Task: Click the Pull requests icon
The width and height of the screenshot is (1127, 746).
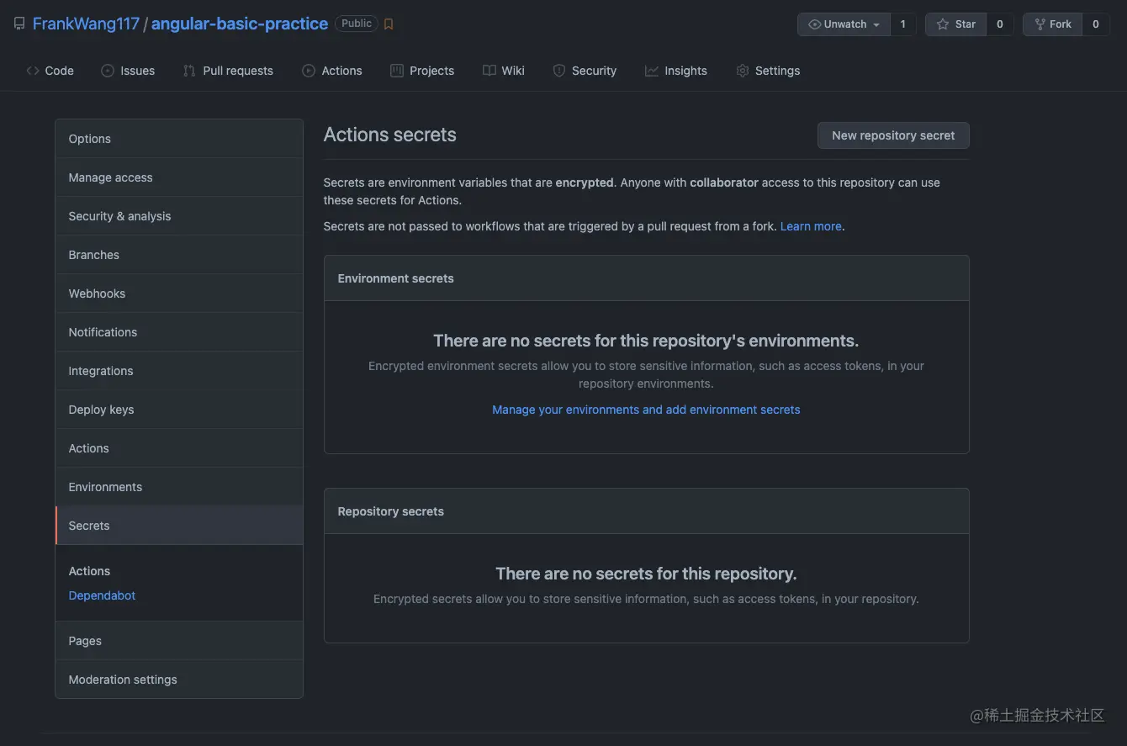Action: 189,71
